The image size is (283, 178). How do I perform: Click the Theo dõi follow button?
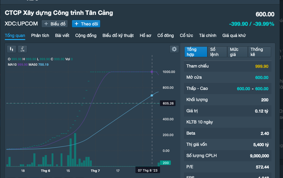[86, 24]
